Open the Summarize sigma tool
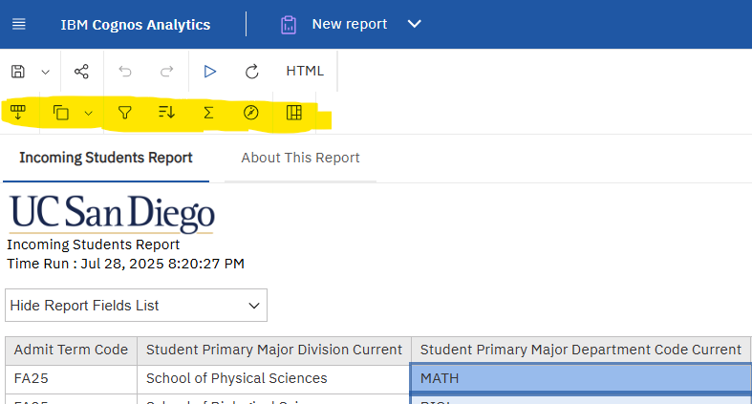The width and height of the screenshot is (752, 404). tap(208, 113)
